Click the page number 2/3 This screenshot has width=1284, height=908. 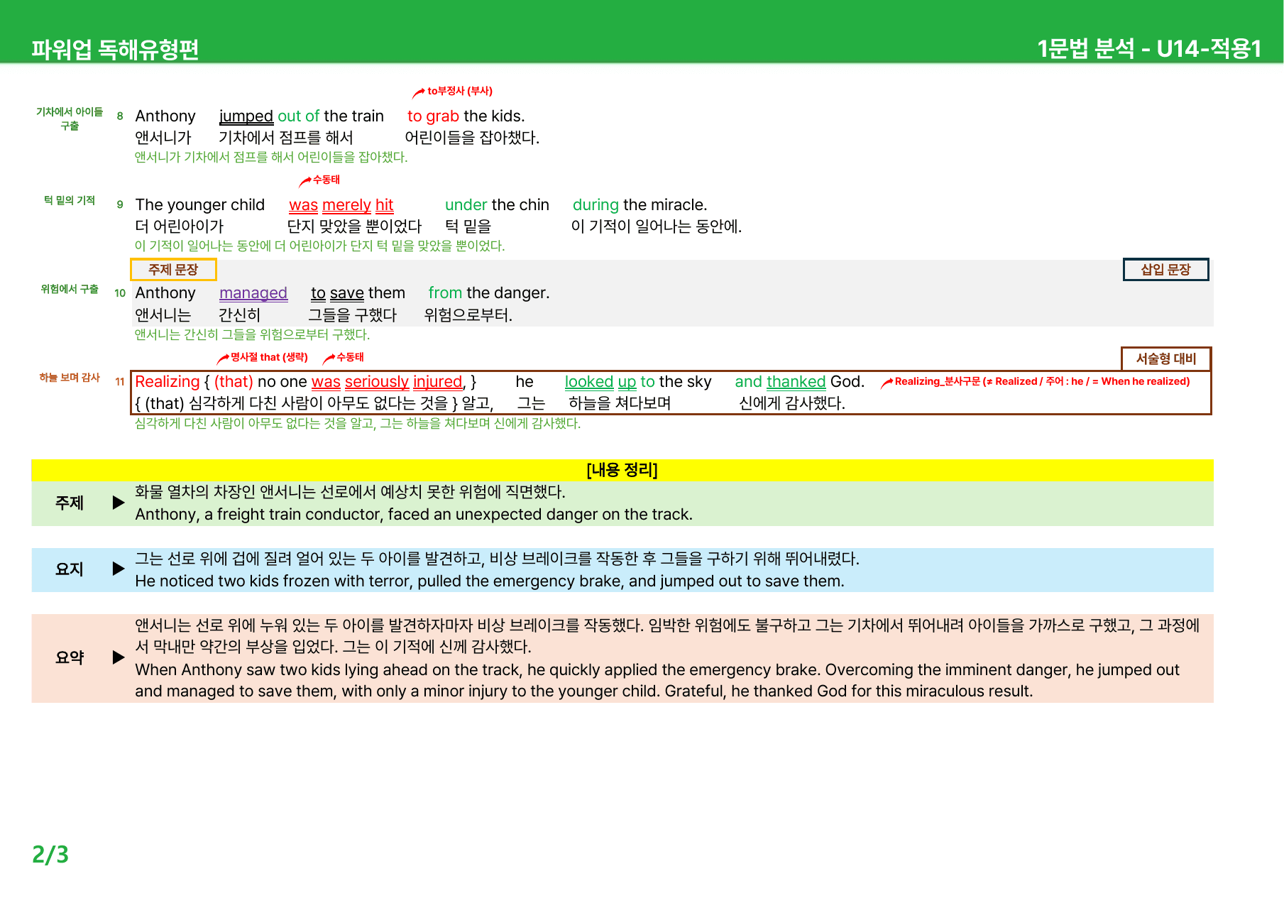(50, 855)
